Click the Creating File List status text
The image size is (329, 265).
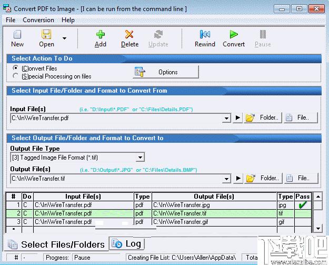coord(182,258)
